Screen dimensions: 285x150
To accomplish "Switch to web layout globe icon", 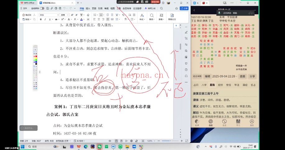I will coord(131,141).
